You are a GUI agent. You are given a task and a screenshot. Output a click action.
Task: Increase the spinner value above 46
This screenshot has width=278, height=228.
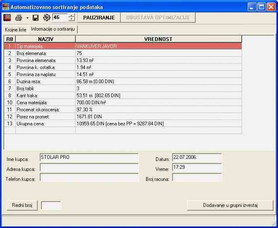click(72, 15)
